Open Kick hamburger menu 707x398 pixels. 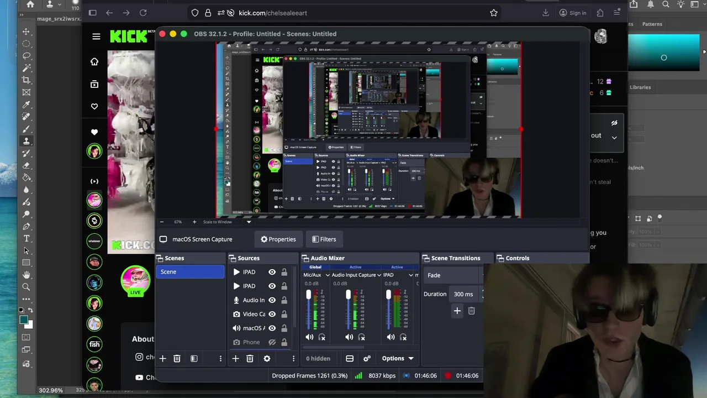pos(96,36)
